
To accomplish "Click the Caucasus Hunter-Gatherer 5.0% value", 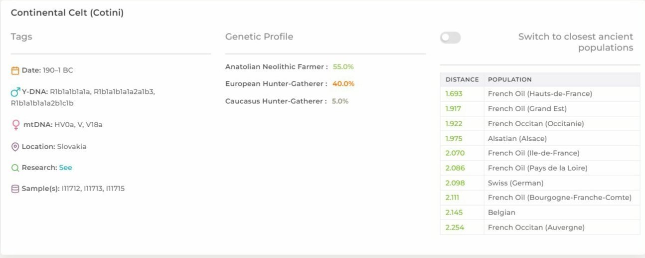I will tap(340, 101).
